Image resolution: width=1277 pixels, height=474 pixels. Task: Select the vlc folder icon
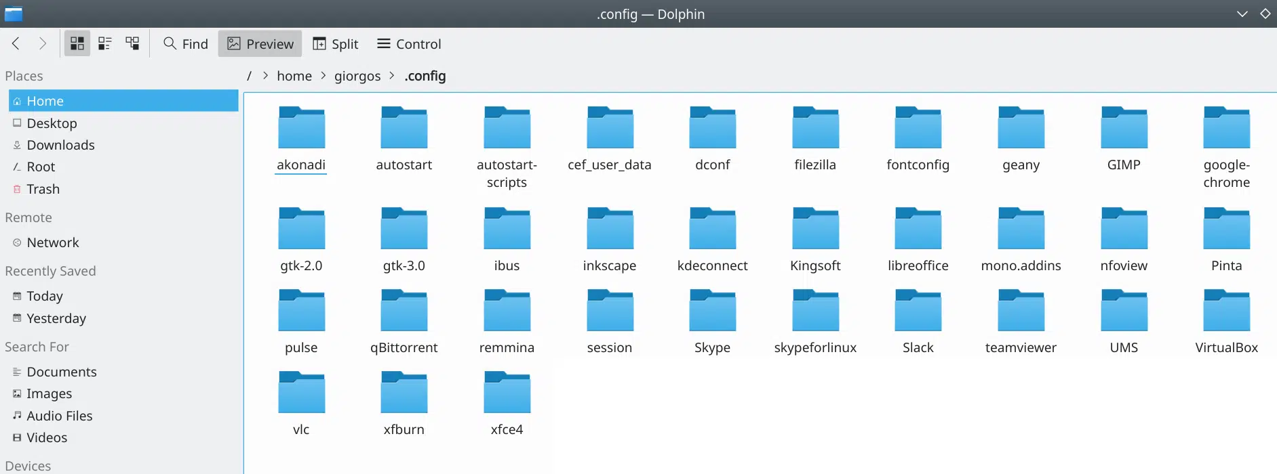coord(301,392)
